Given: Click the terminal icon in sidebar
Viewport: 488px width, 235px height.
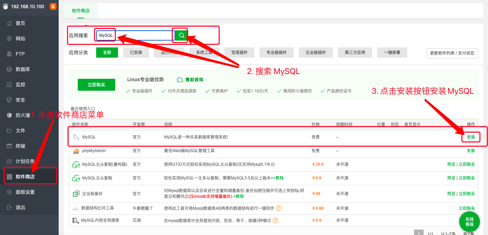Looking at the screenshot, I should pos(10,146).
